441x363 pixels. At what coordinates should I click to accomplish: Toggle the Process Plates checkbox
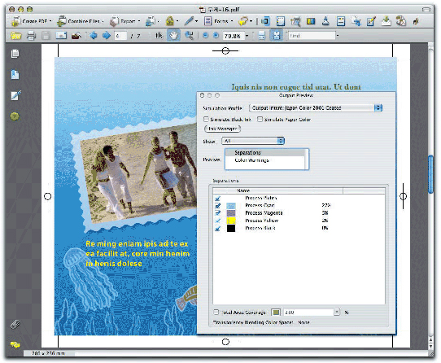(217, 198)
